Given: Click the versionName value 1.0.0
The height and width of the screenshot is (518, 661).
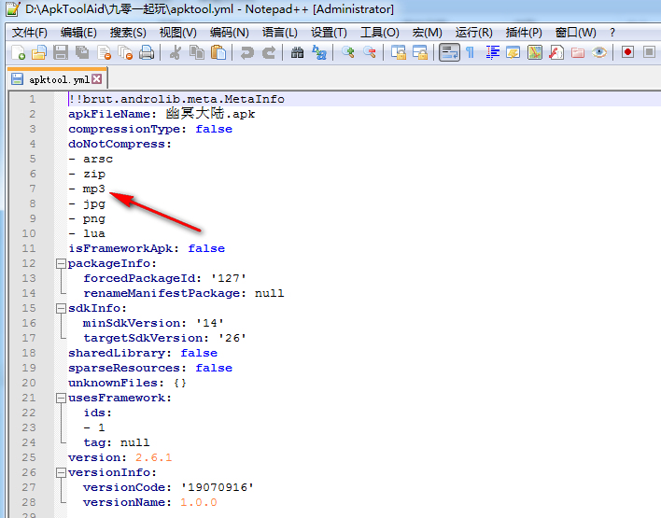Looking at the screenshot, I should 198,502.
